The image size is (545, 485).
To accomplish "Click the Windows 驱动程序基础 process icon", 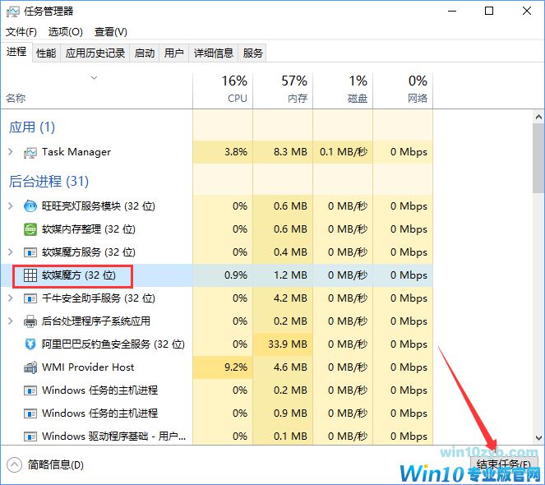I will point(30,436).
